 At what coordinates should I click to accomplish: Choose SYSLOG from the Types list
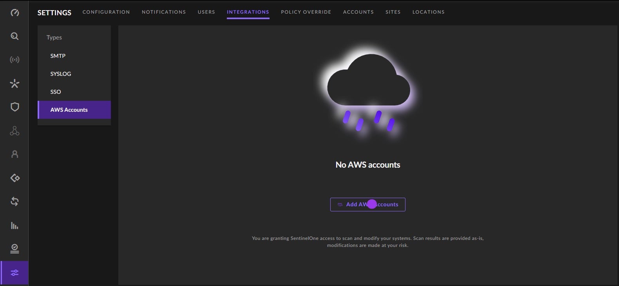[61, 74]
